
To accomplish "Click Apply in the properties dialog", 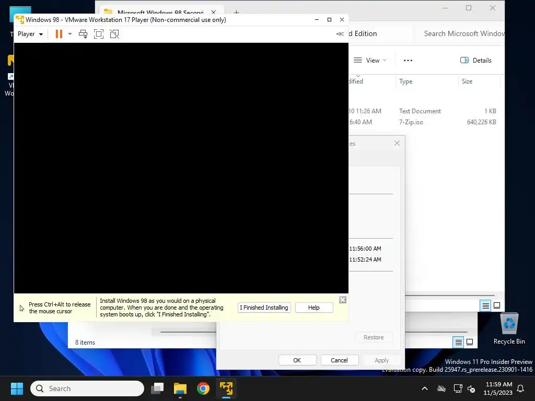I will point(381,360).
